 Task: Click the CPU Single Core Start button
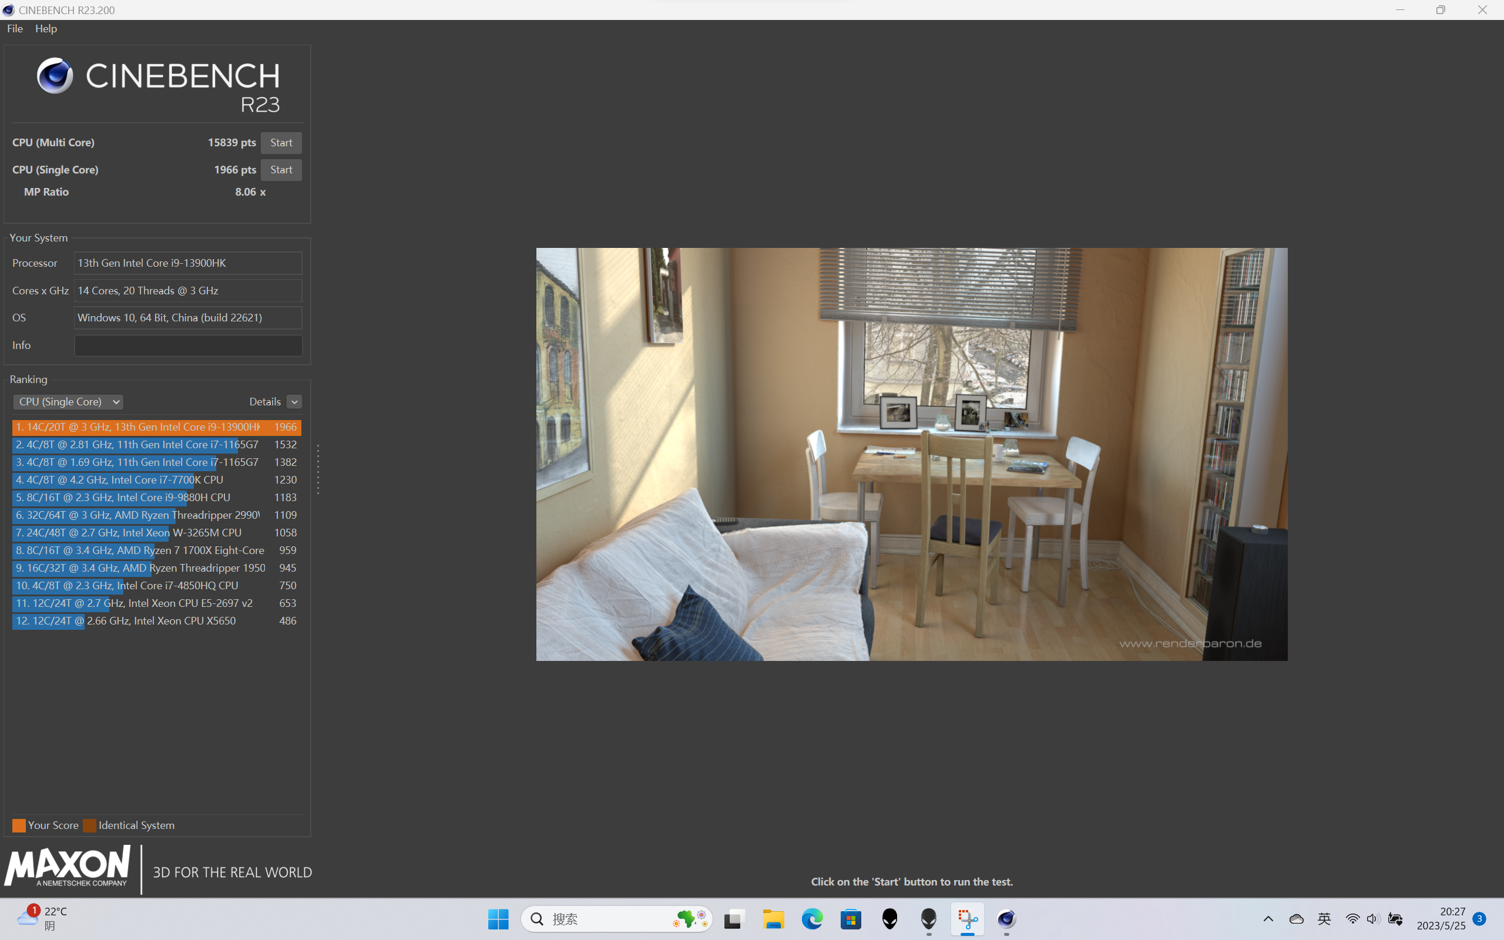pos(281,169)
